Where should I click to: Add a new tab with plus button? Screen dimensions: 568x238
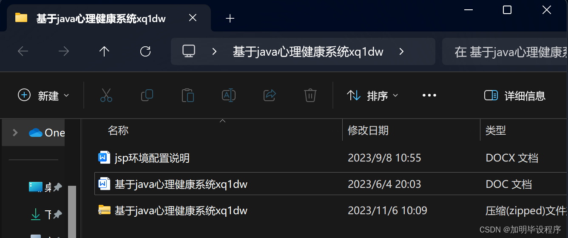230,18
